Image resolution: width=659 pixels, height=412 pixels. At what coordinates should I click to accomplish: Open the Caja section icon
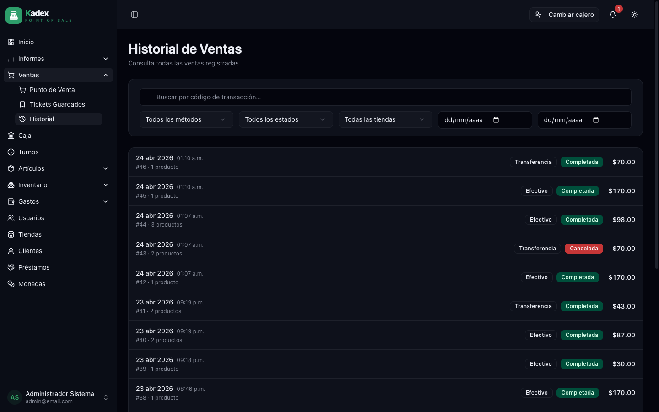(x=11, y=136)
